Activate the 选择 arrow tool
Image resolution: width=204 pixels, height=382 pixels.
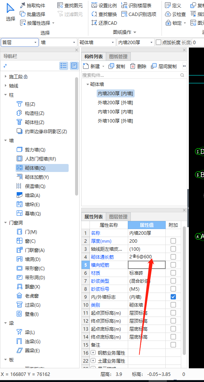(x=11, y=12)
